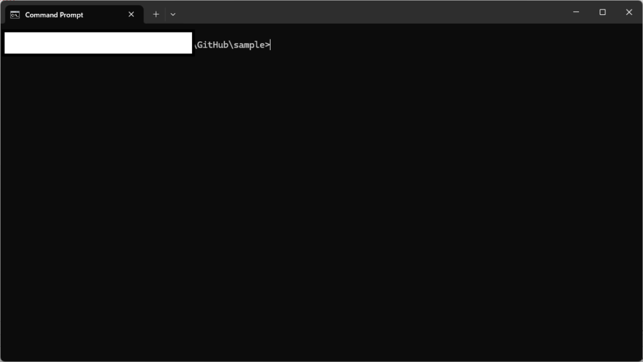Maximize the Command Prompt window
This screenshot has width=643, height=362.
[x=602, y=12]
